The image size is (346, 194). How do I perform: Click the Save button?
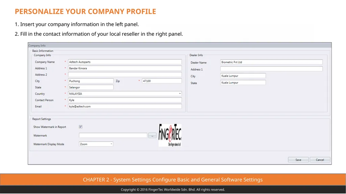tap(298, 160)
